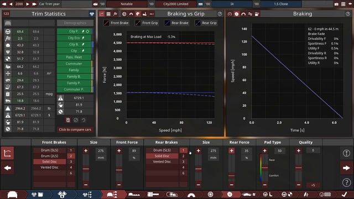Increase front brake force with plus
The image size is (354, 199).
[119, 151]
